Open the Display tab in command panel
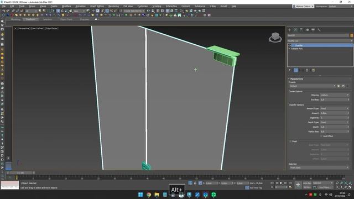Screen dimensions: 354x199 tap(313, 29)
